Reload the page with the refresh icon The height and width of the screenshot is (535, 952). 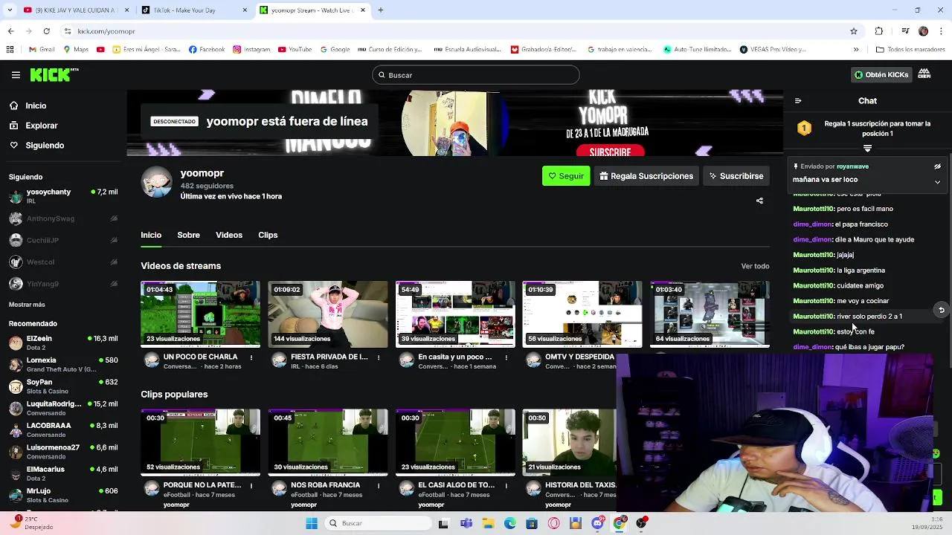[x=46, y=31]
